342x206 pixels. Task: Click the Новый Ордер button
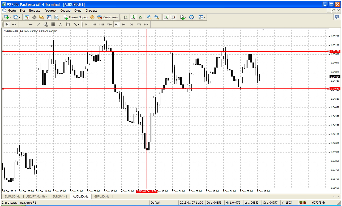(75, 17)
